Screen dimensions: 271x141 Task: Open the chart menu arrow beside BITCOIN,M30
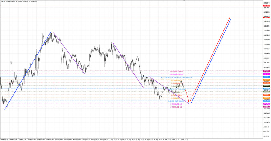click(1, 2)
